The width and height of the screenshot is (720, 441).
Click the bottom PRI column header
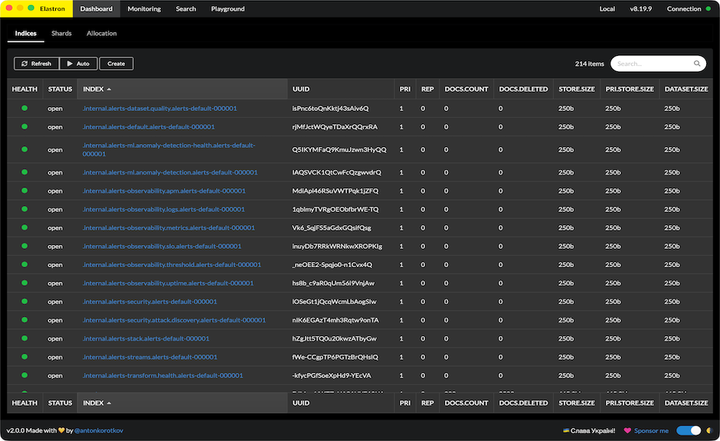(405, 403)
